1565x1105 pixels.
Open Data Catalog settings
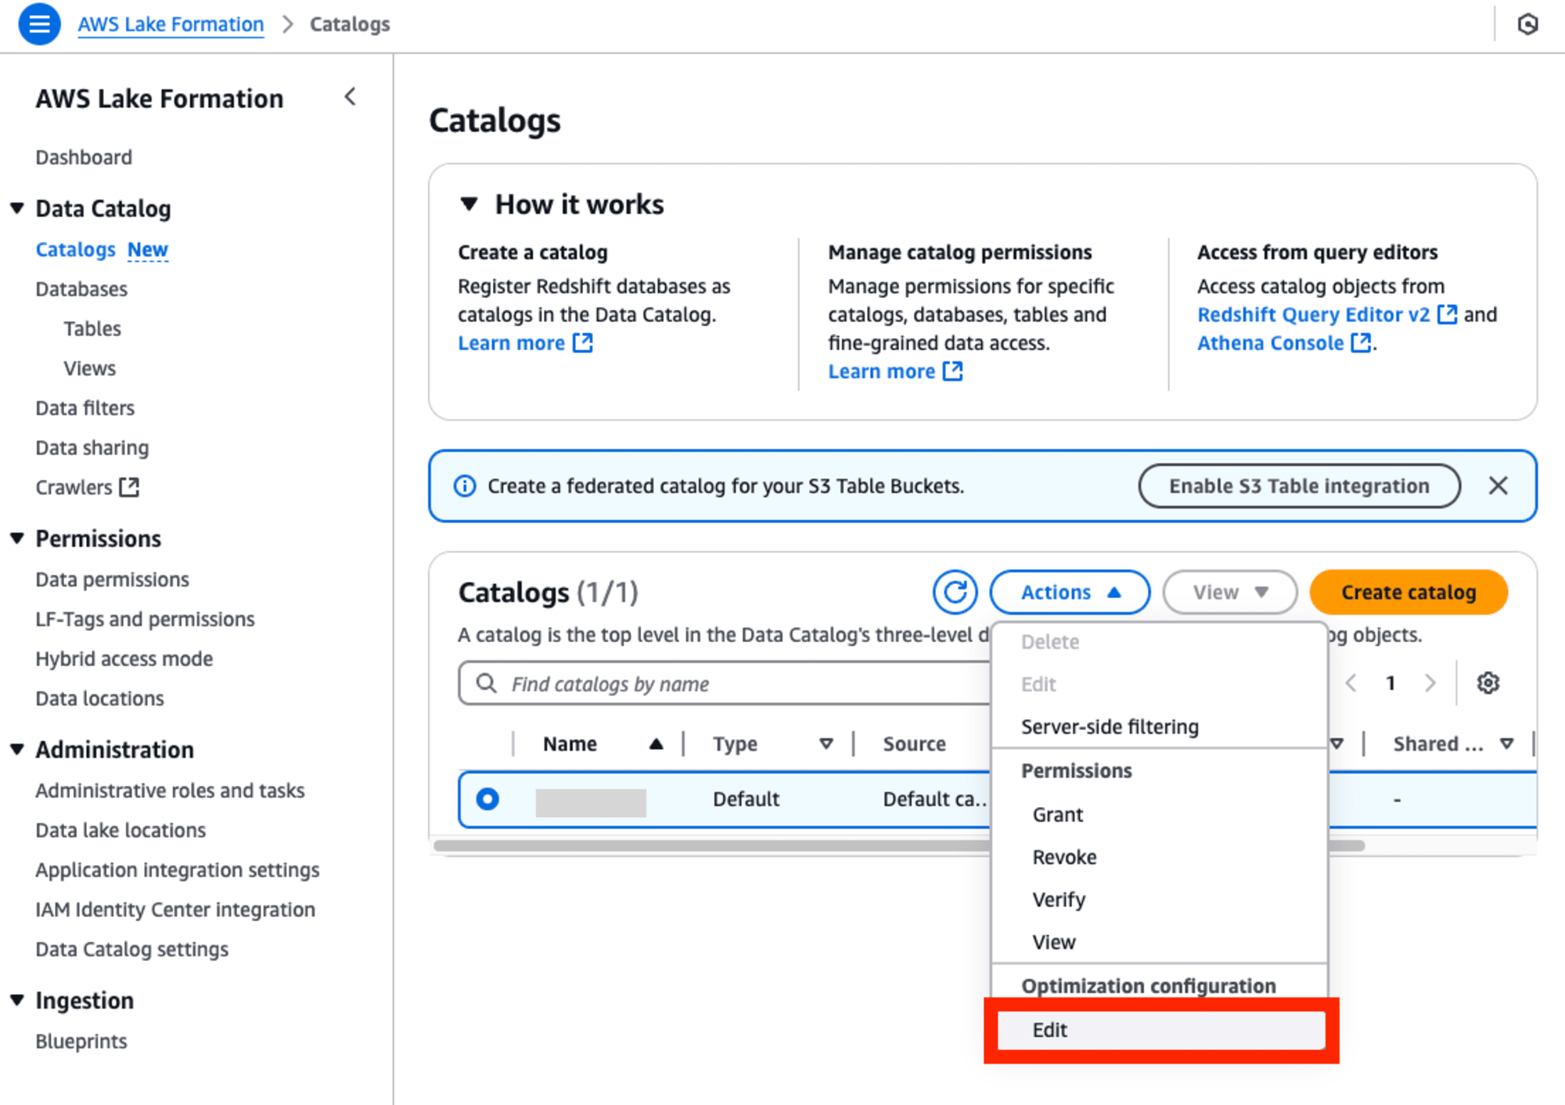pyautogui.click(x=131, y=949)
